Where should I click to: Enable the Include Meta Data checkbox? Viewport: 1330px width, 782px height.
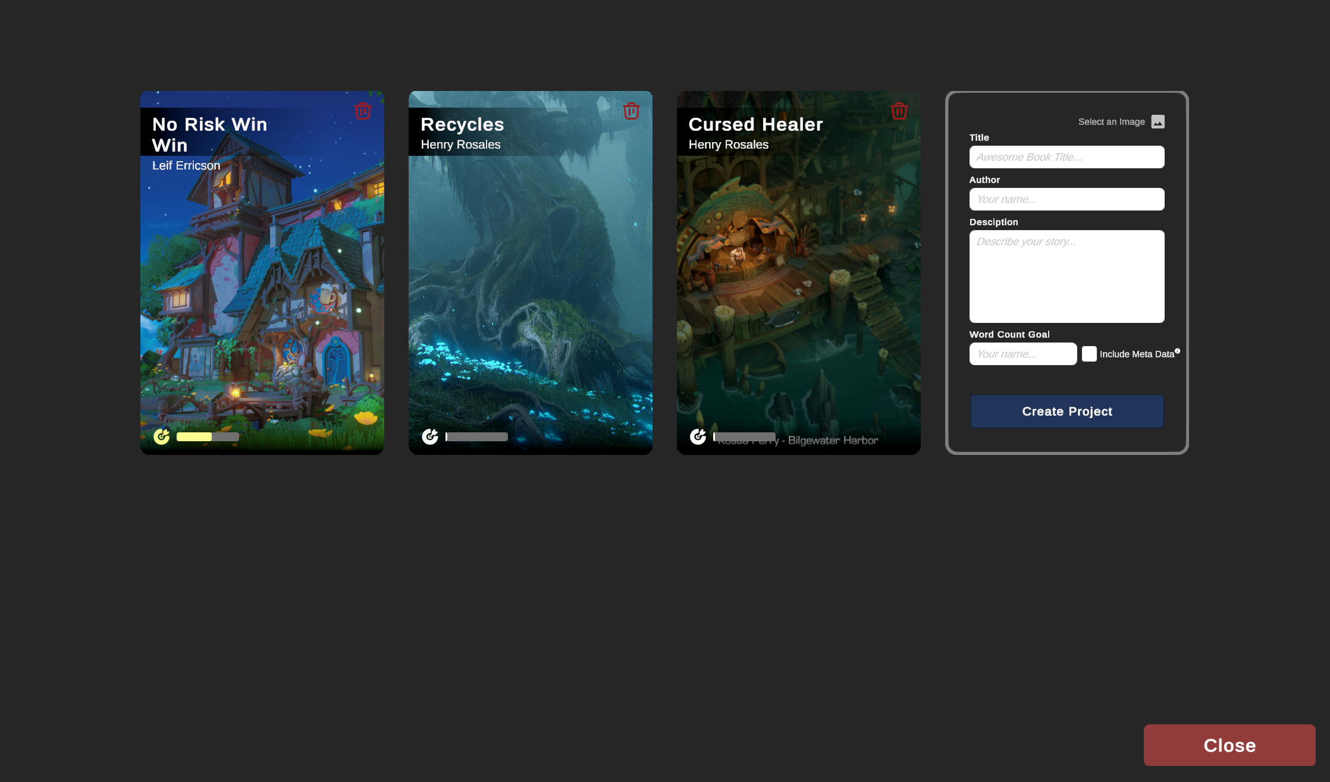[x=1089, y=354]
